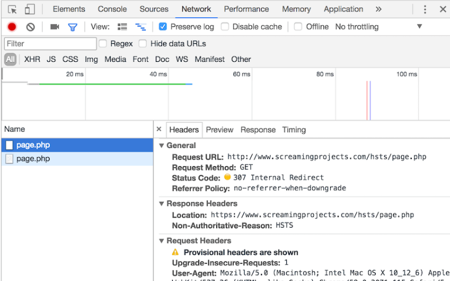The width and height of the screenshot is (450, 281).
Task: Click the inspect element cursor icon
Action: [12, 10]
